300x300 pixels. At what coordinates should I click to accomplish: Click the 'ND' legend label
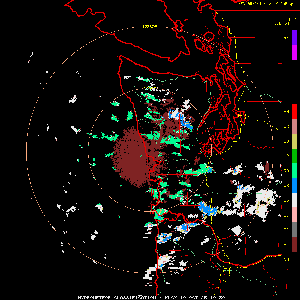coord(286,260)
